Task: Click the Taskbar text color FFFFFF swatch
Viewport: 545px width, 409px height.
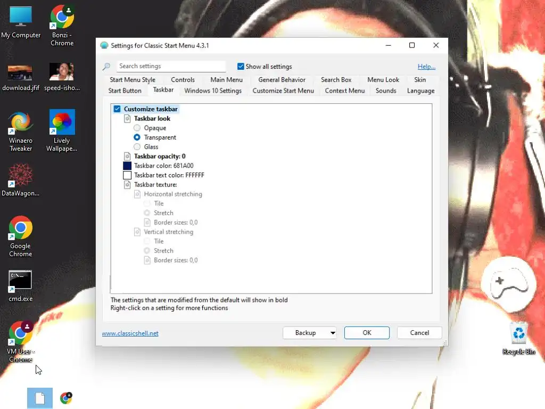Action: [127, 175]
